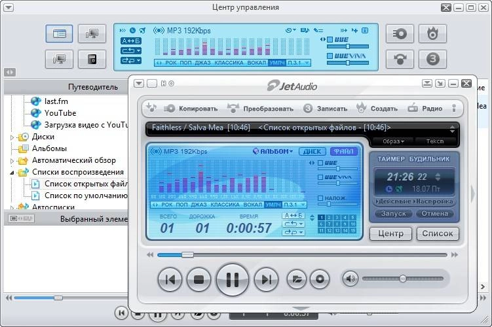The image size is (492, 327).
Task: Click the Запуск button
Action: [x=394, y=214]
